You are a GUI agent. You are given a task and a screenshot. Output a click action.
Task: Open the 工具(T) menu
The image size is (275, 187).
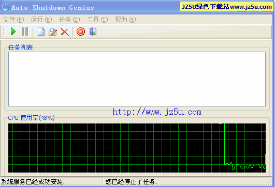(97, 20)
